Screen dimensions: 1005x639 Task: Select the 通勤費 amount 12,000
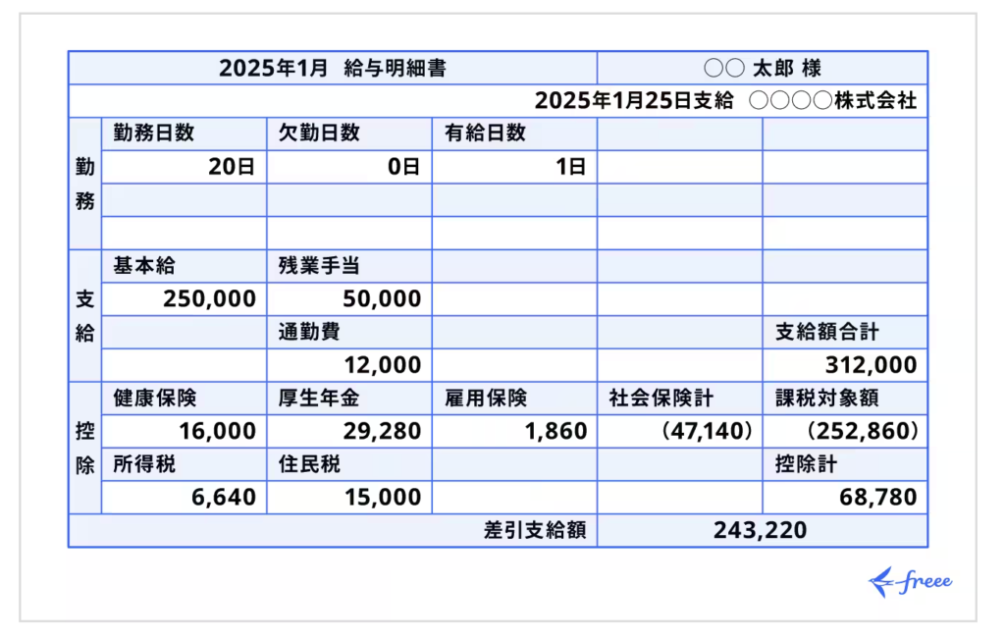(x=382, y=365)
